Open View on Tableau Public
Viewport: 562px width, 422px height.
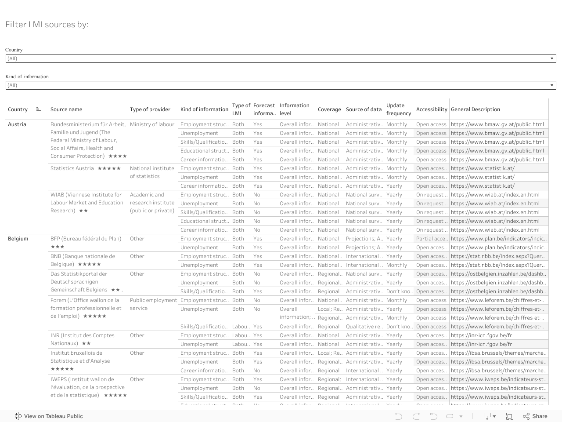coord(49,416)
